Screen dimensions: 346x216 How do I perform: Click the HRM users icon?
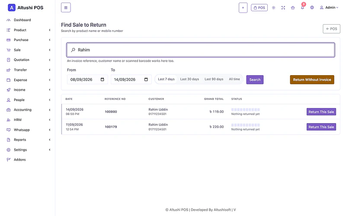8,120
